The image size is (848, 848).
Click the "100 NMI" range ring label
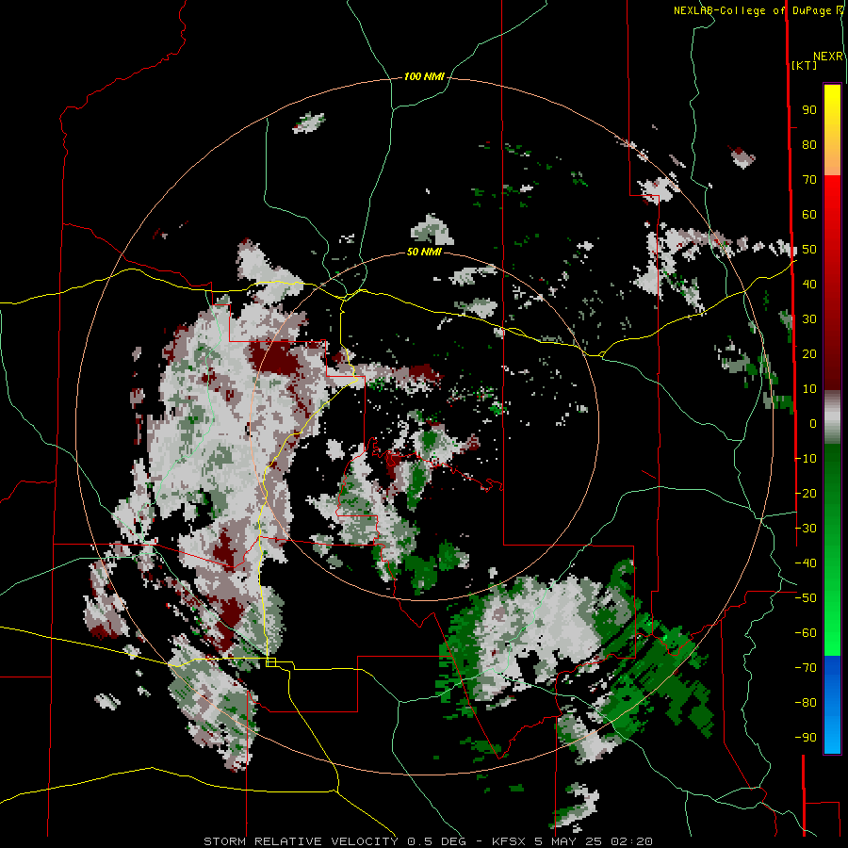424,77
